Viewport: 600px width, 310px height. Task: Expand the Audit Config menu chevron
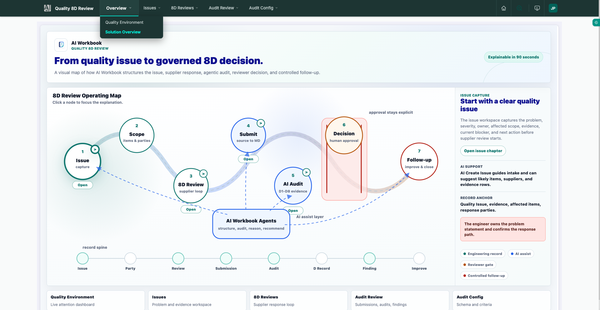[277, 8]
